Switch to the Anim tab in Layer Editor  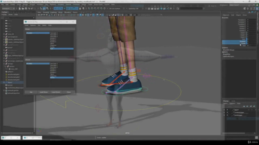233,101
